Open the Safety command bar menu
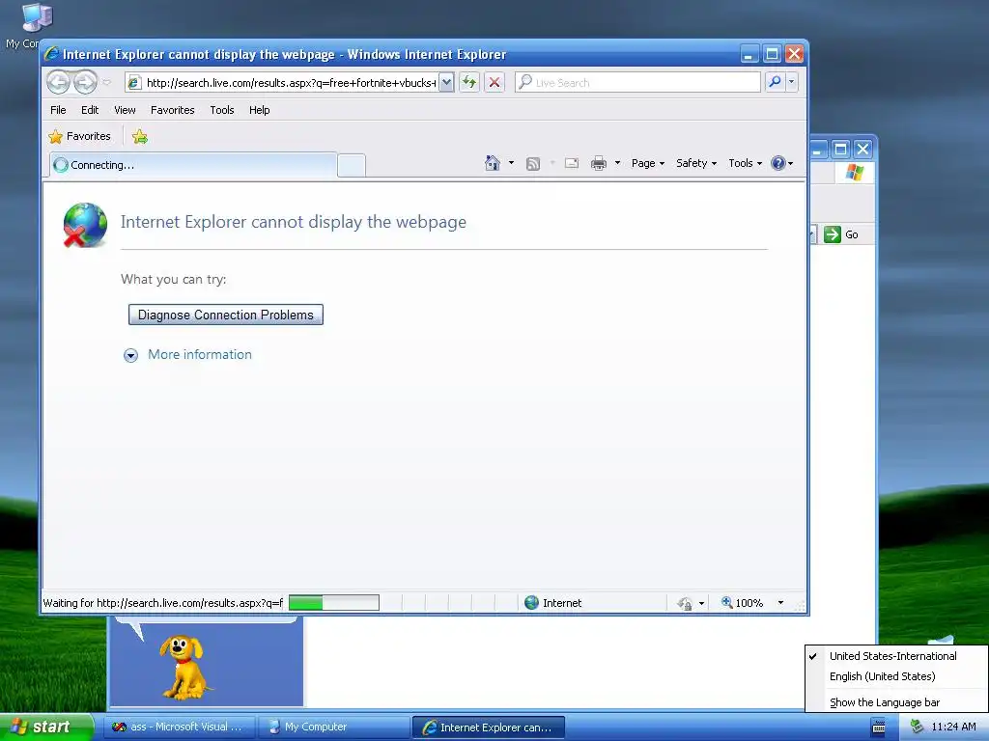 (x=696, y=163)
